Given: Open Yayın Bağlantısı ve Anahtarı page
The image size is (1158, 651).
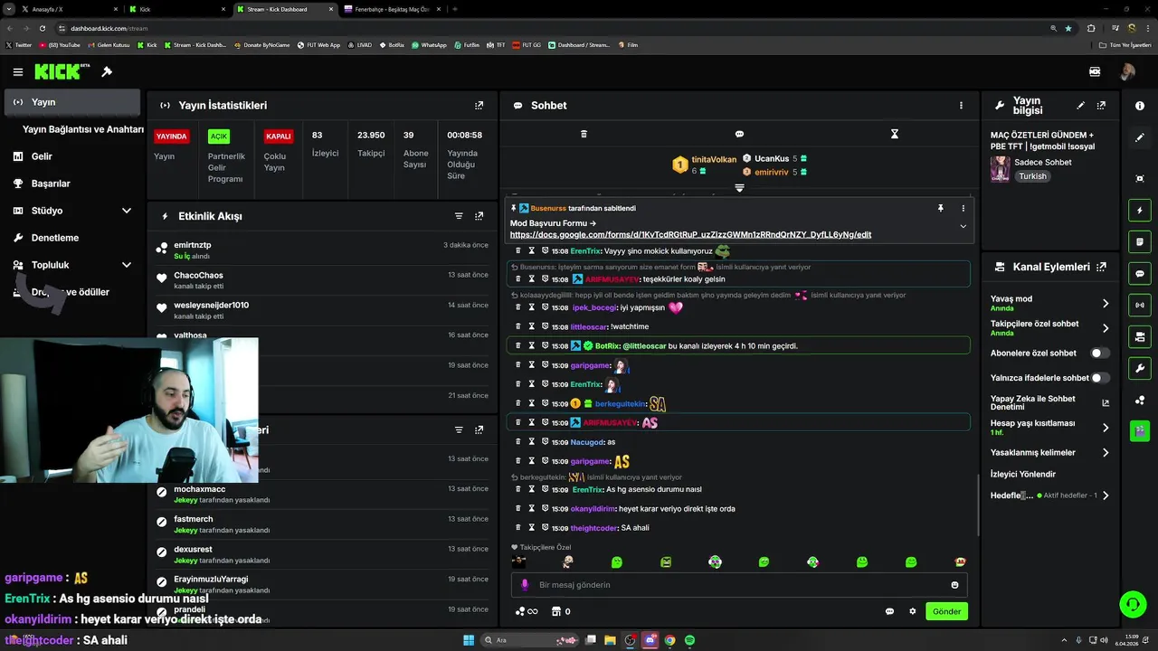Looking at the screenshot, I should pos(83,129).
